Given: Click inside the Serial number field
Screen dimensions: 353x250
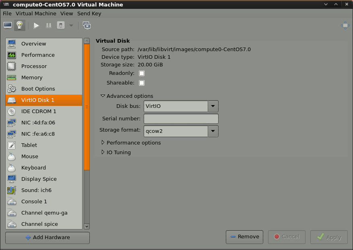Looking at the screenshot, I should coord(181,119).
